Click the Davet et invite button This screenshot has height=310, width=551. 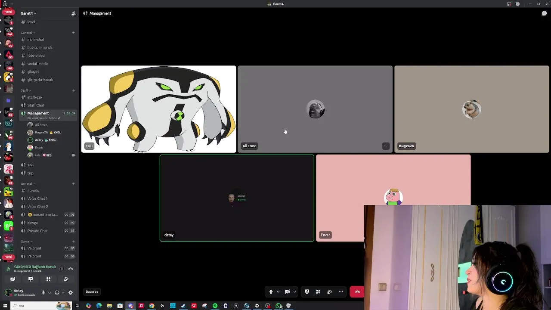coord(92,291)
